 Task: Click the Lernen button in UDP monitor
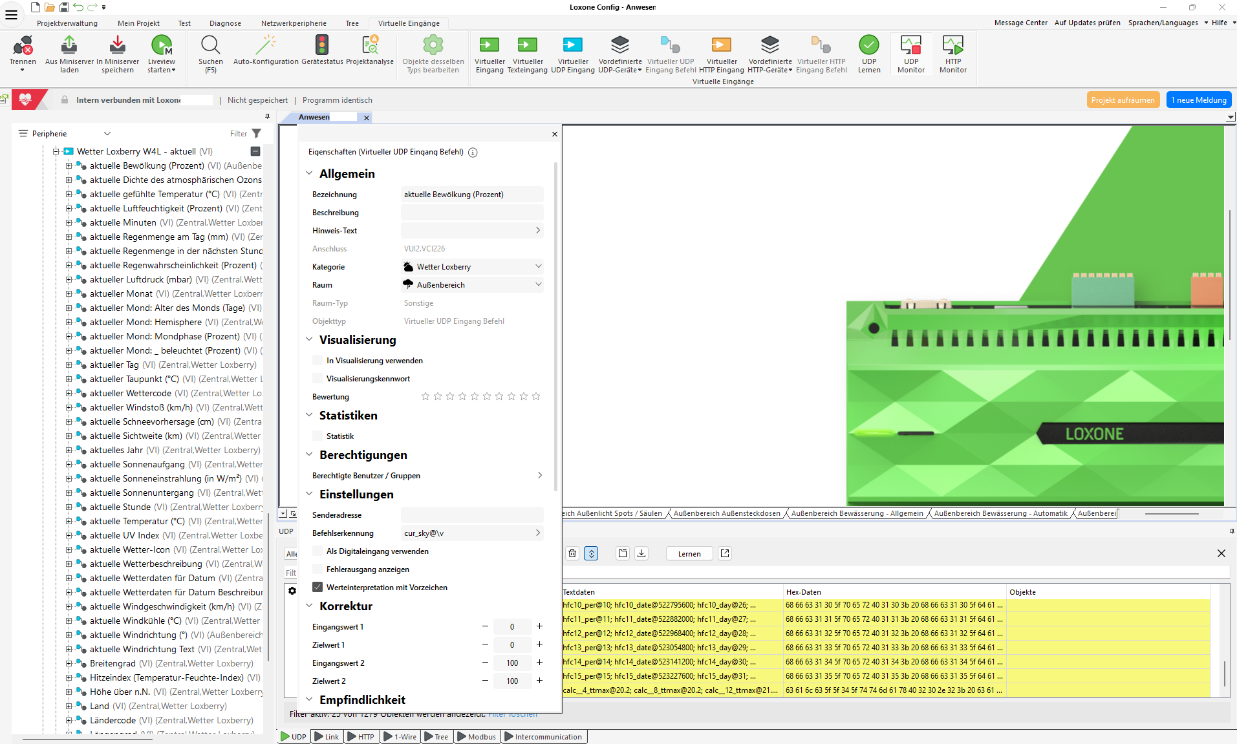coord(689,554)
